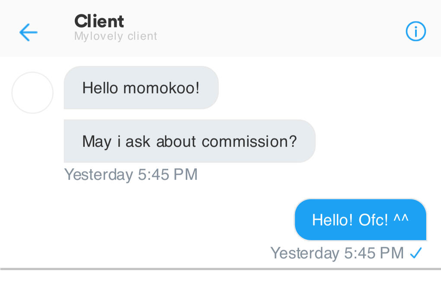This screenshot has height=282, width=441.
Task: Click "Yesterday" in the sent message timestamp
Action: [x=305, y=253]
